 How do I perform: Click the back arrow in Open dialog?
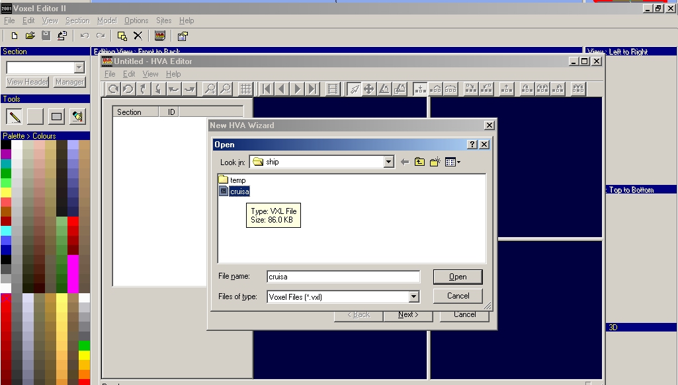point(405,162)
